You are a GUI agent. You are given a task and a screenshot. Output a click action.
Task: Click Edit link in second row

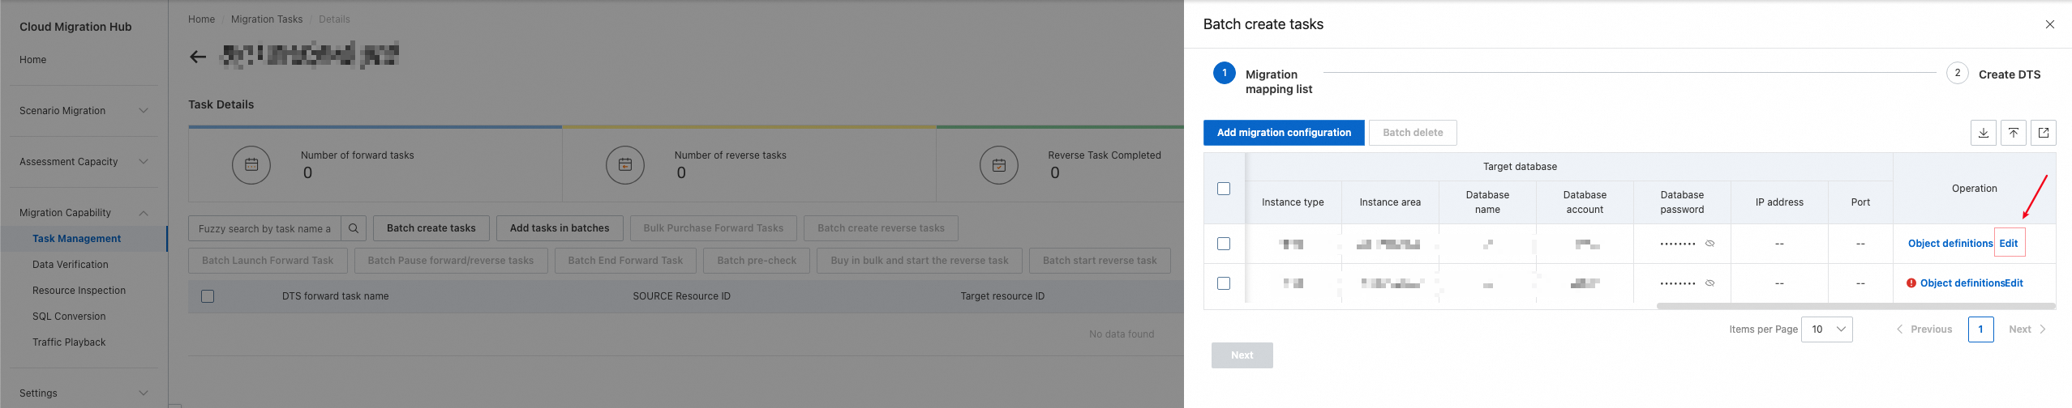point(2014,283)
